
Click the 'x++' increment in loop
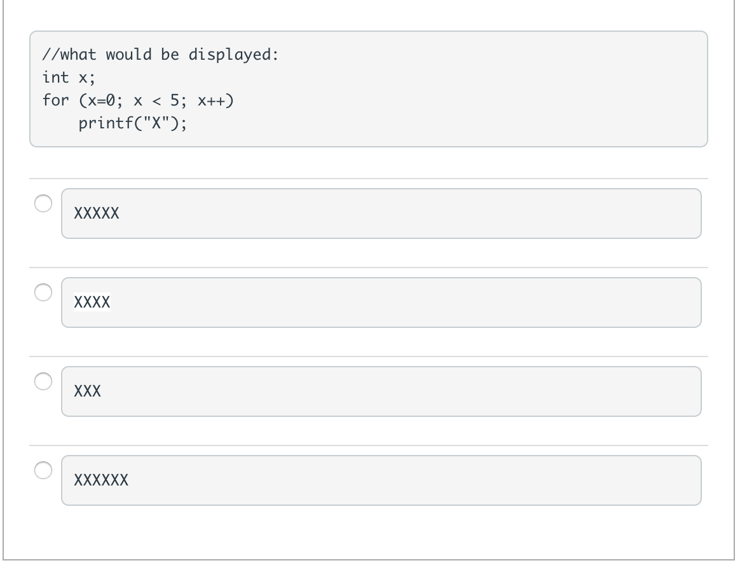point(212,100)
